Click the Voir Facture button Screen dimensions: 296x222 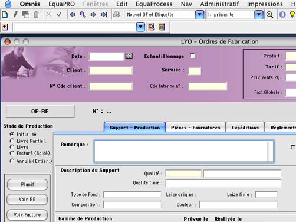click(27, 214)
